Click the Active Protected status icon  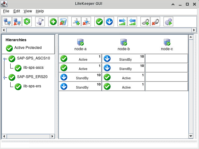coord(9,48)
